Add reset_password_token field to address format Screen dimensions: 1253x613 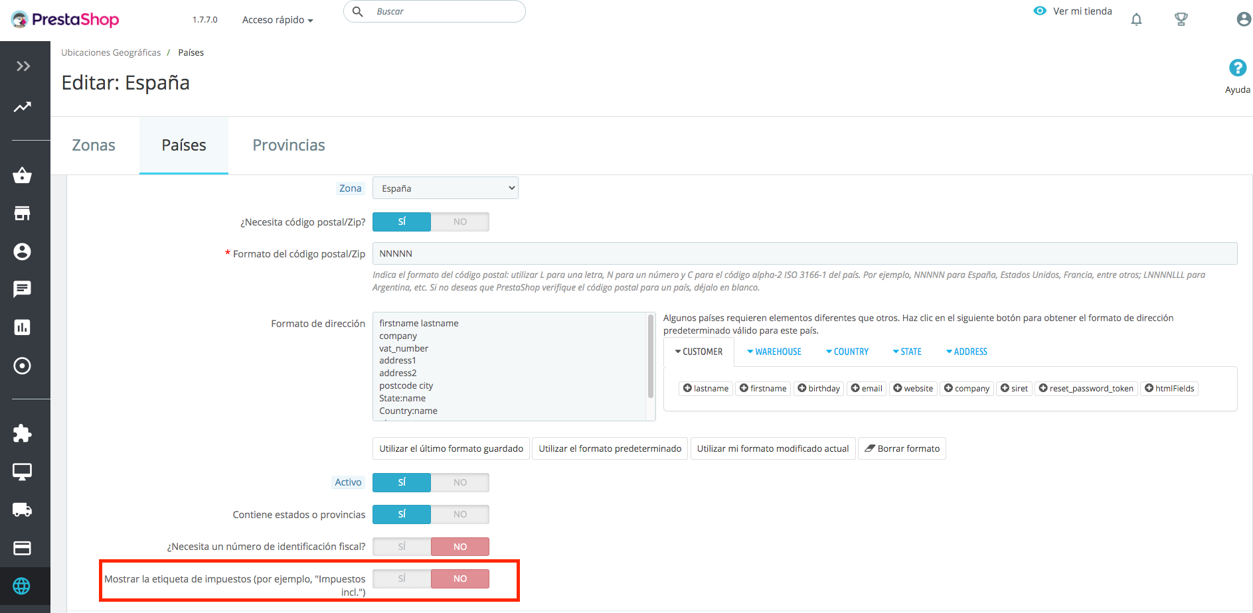pyautogui.click(x=1086, y=388)
